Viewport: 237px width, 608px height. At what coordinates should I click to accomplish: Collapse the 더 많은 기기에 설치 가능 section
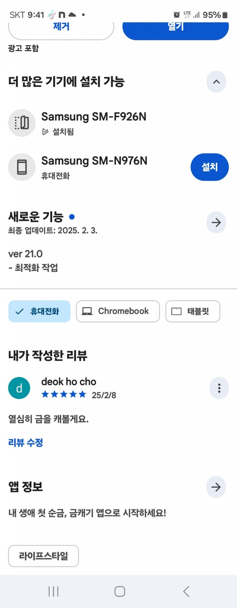coord(216,82)
